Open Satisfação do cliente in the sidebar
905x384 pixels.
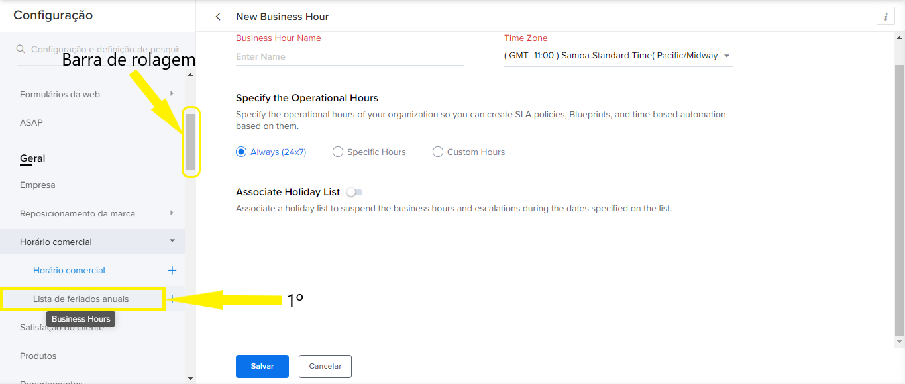62,327
